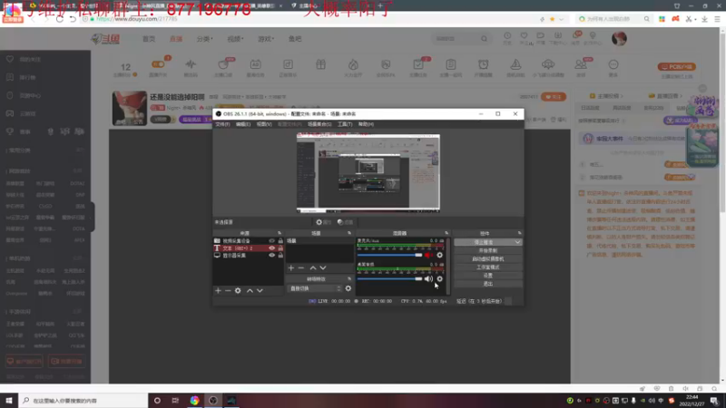
Task: Add a new scene with plus icon
Action: (x=290, y=267)
